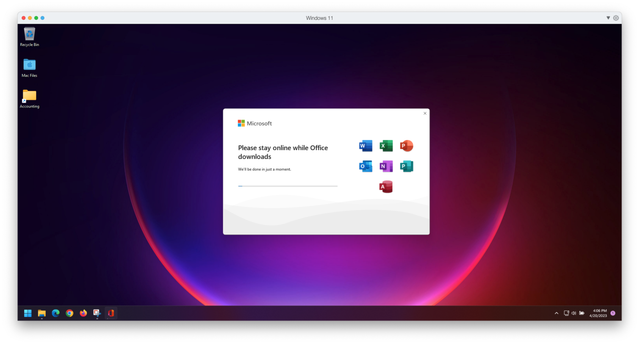Open the Windows Start menu

28,313
